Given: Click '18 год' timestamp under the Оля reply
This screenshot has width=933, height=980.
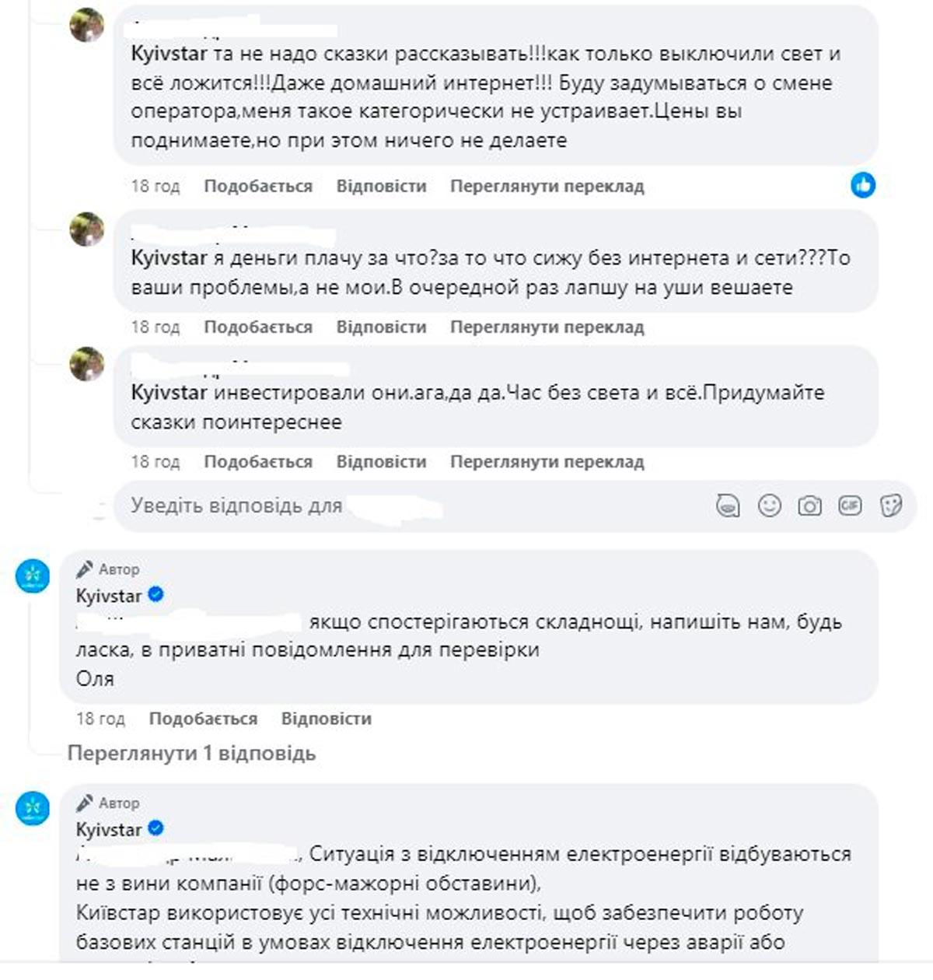Looking at the screenshot, I should pos(100,719).
